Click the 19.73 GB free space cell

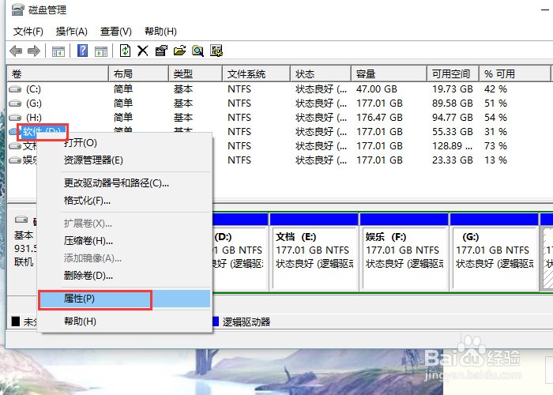pos(452,89)
